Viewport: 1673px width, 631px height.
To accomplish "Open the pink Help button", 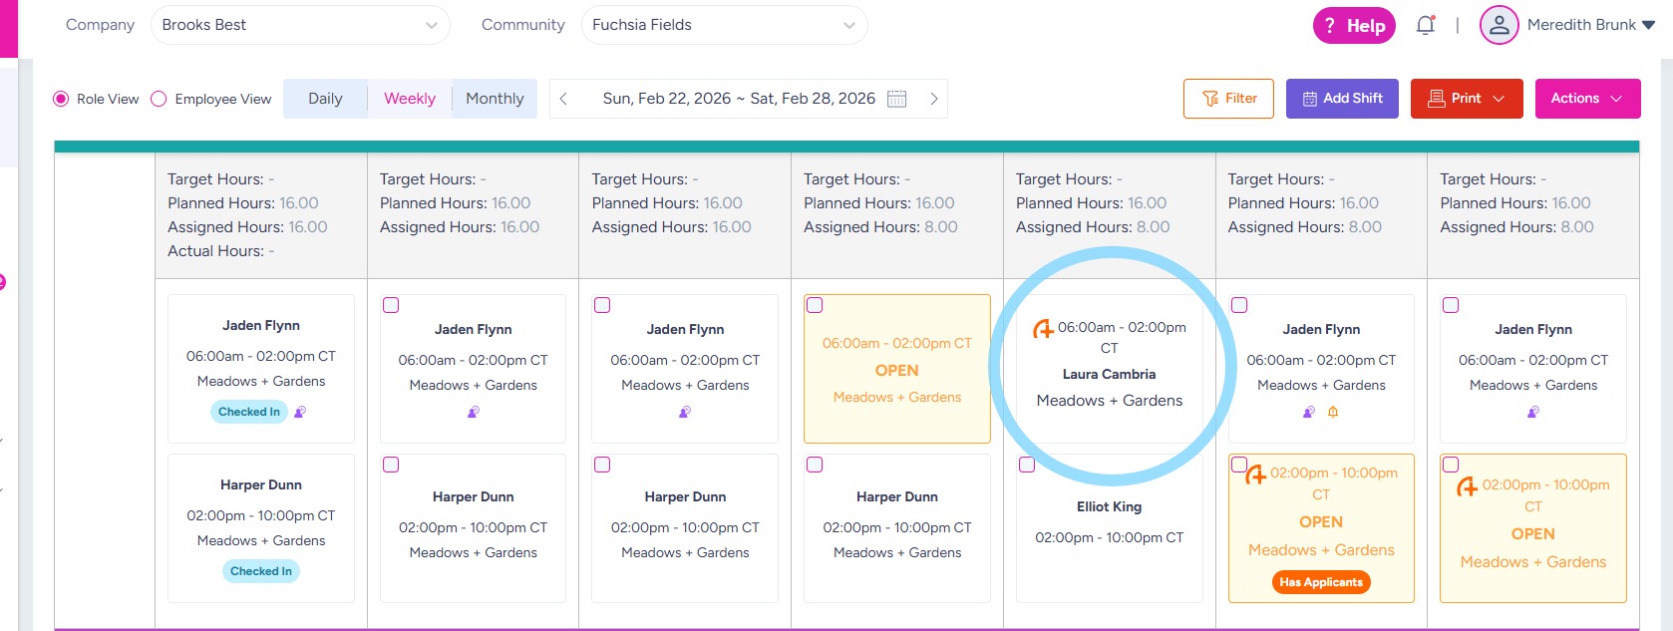I will tap(1353, 26).
